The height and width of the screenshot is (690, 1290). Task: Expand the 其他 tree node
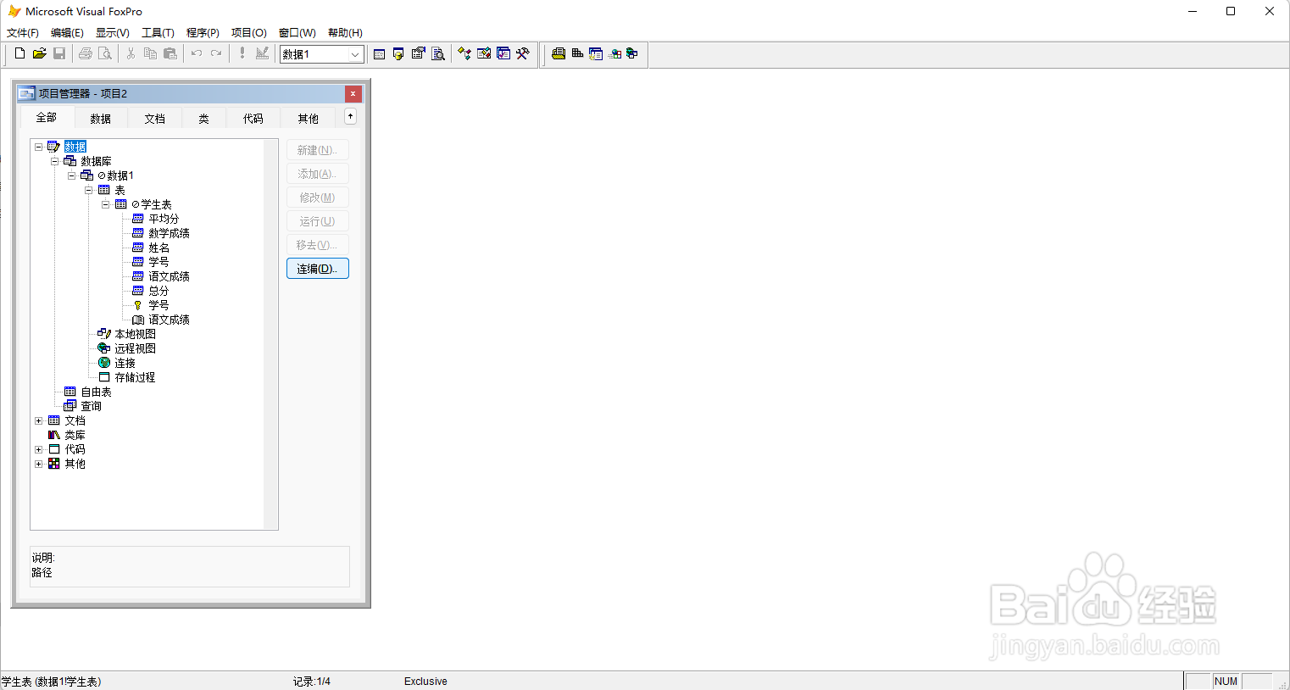(x=38, y=464)
